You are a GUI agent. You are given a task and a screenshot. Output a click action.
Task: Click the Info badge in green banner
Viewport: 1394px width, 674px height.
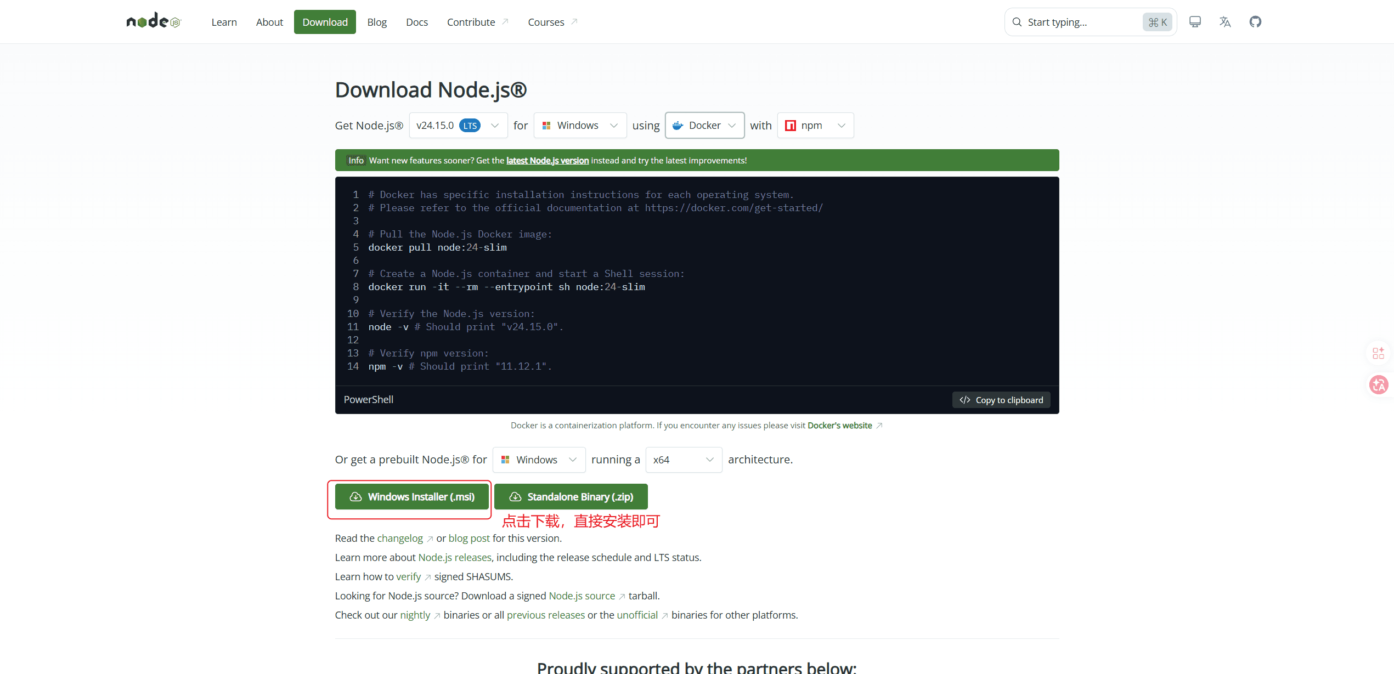(x=356, y=160)
